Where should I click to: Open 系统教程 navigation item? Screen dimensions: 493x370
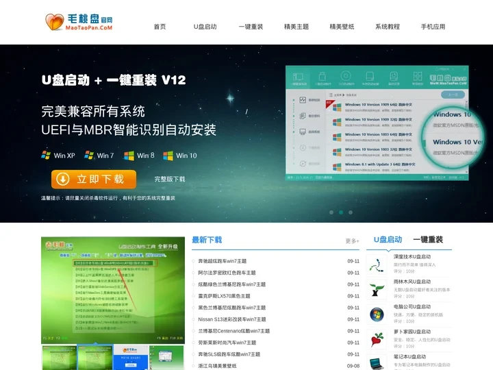388,27
